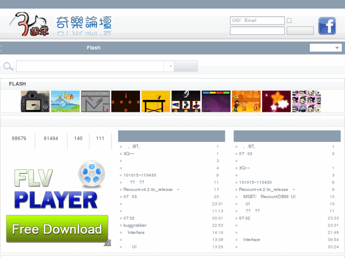Click the FLV PLAYER advertisement text

[56, 189]
